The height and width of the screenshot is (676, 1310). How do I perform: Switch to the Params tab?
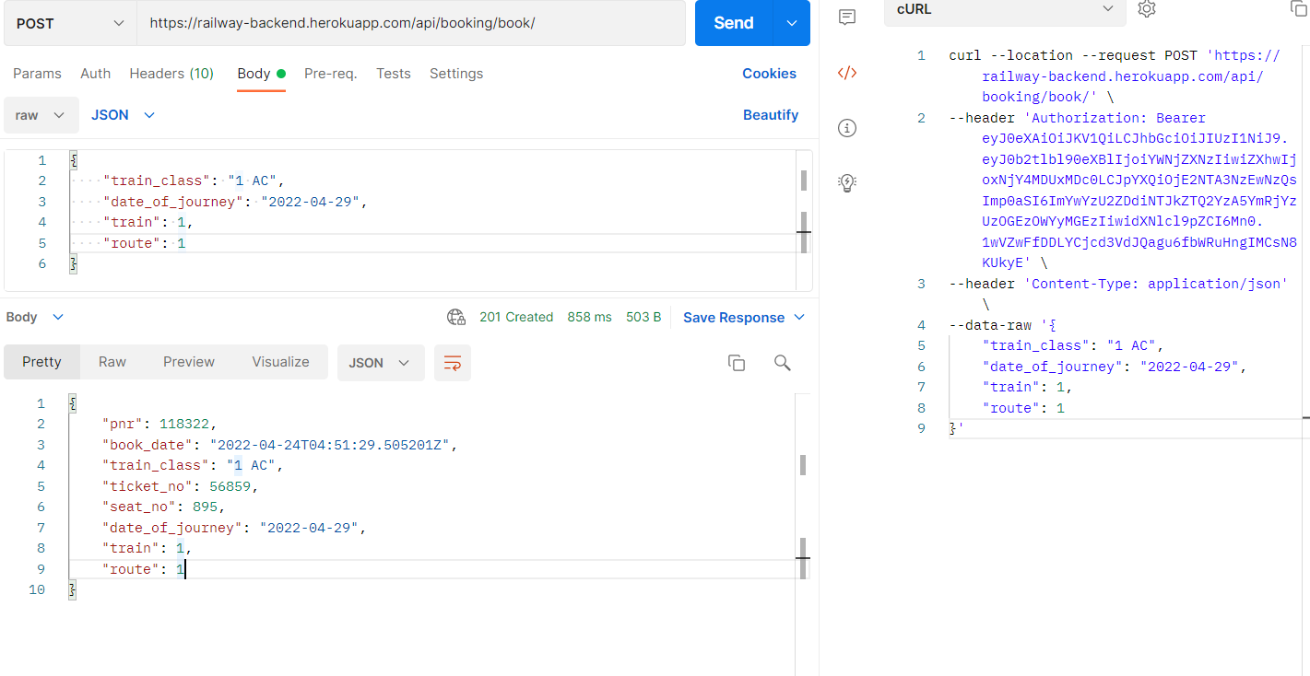click(x=38, y=74)
